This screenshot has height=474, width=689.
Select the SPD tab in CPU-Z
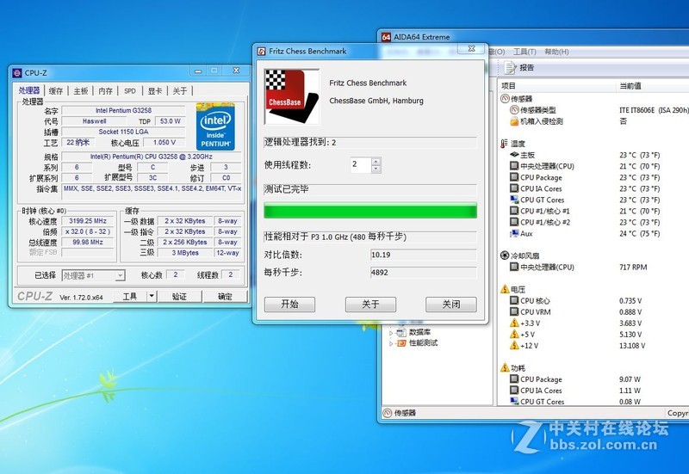tap(130, 91)
